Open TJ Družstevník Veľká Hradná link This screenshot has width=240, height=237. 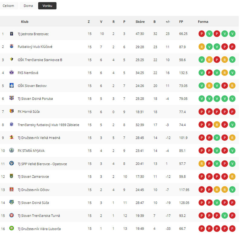tap(39, 138)
